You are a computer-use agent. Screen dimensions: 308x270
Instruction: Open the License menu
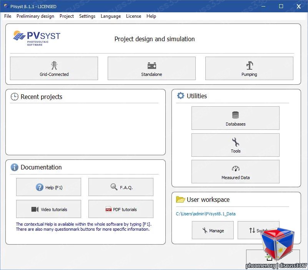133,16
